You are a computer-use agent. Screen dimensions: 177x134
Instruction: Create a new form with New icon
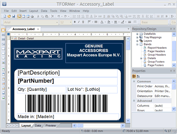point(5,16)
